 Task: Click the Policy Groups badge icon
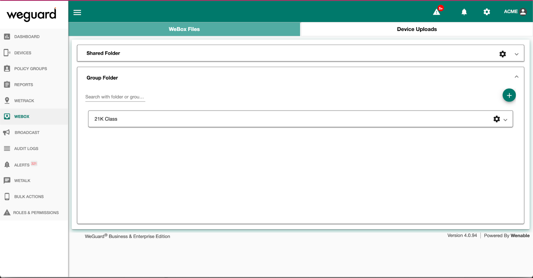(7, 69)
